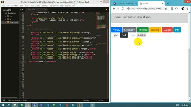Close the Download - Bootstrap tab

[x=136, y=4]
